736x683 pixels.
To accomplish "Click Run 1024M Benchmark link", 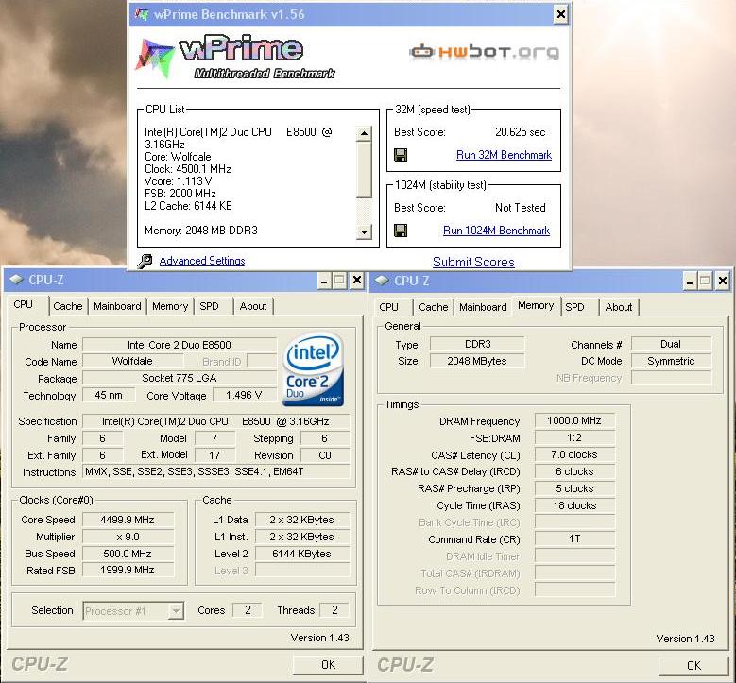I will click(496, 231).
